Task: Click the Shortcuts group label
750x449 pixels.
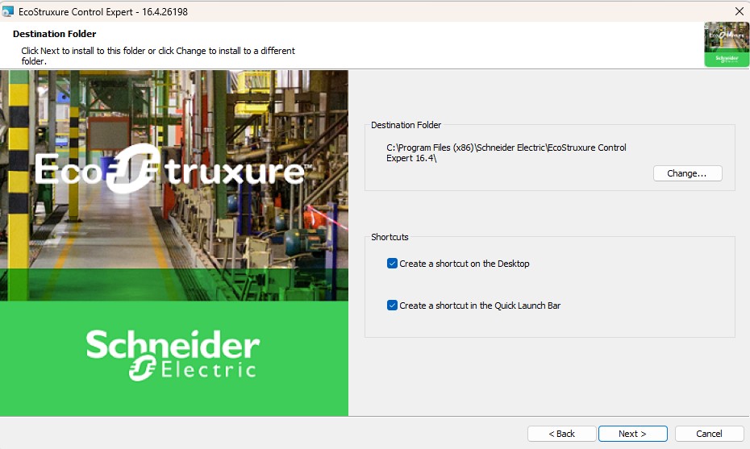Action: (x=390, y=237)
